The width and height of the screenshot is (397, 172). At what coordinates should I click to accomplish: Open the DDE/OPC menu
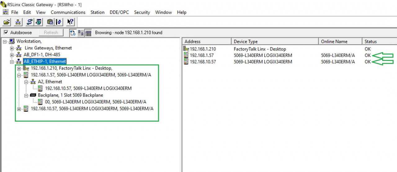[119, 12]
